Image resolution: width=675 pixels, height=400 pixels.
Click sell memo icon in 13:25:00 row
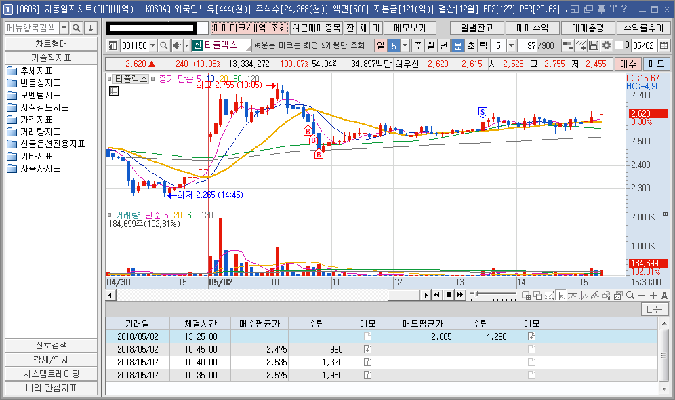pos(531,336)
